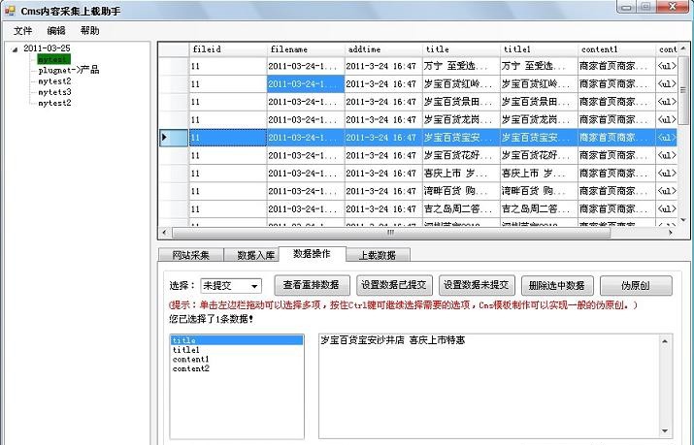Switch to the 网站采集 tab
Viewport: 694px width, 445px height.
click(x=191, y=255)
